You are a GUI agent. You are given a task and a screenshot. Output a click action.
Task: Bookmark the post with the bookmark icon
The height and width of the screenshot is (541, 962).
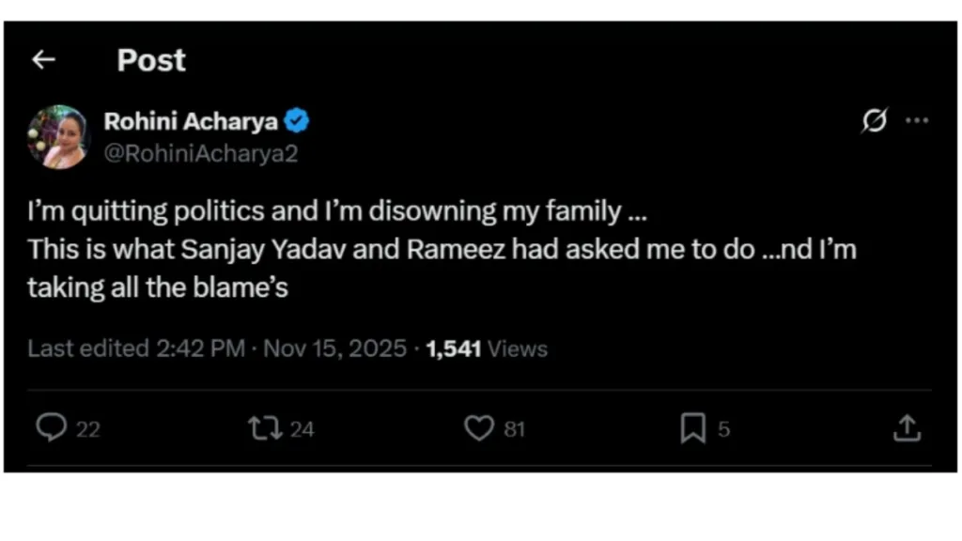pyautogui.click(x=692, y=428)
